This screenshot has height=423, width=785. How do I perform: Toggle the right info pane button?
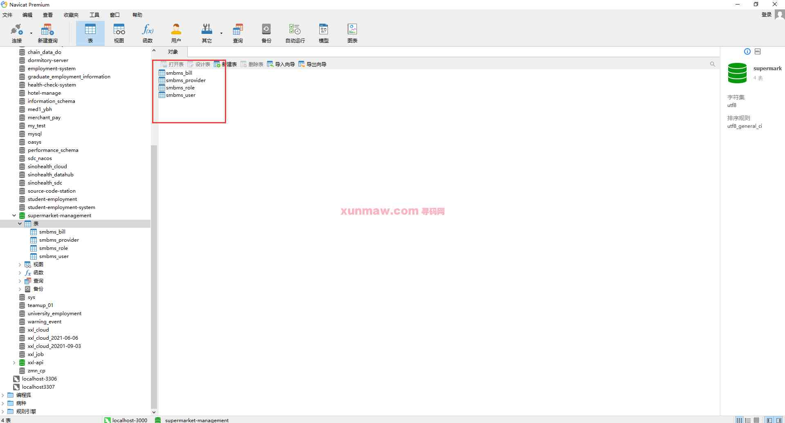pyautogui.click(x=779, y=420)
